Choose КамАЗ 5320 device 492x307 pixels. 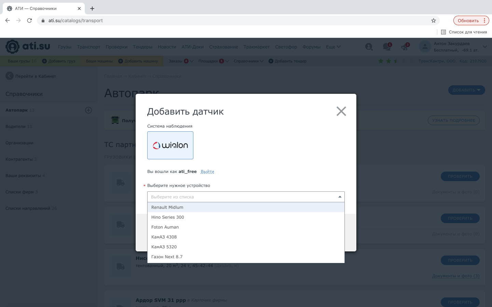tap(246, 247)
